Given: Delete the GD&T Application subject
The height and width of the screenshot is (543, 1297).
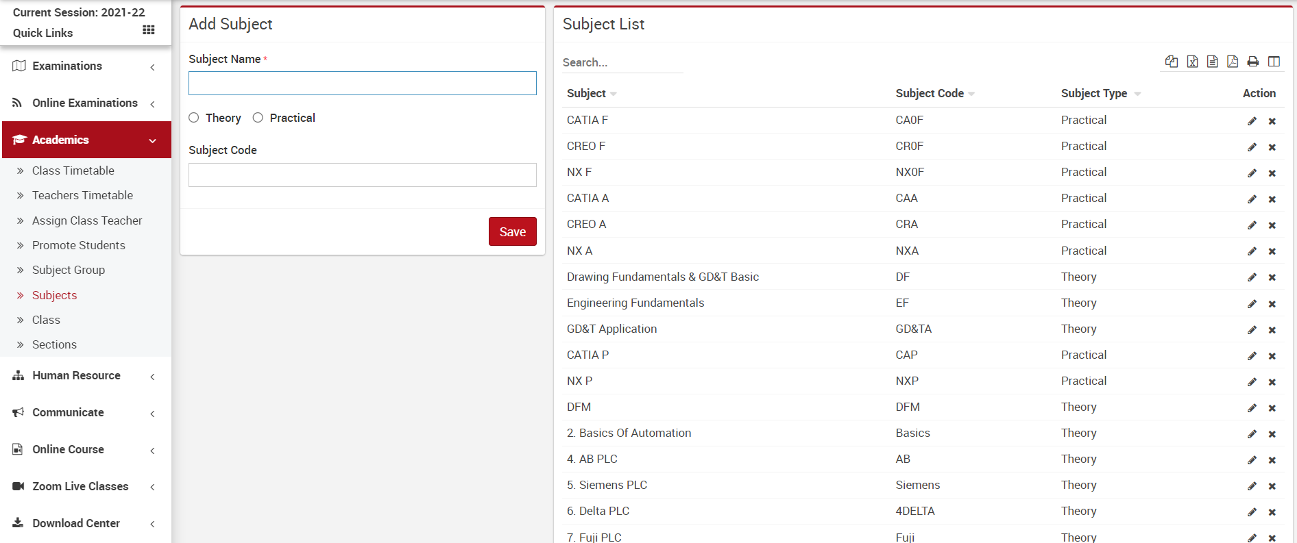Looking at the screenshot, I should [x=1272, y=330].
